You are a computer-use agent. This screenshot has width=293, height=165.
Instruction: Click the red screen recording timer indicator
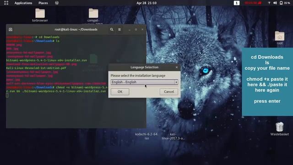253,3
